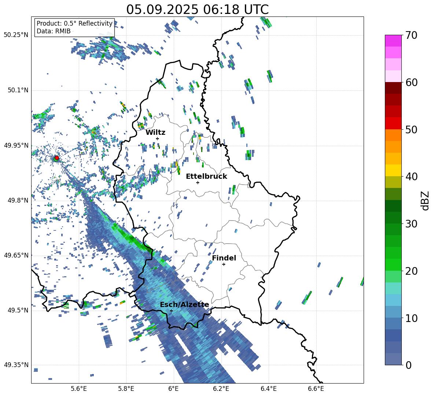Image resolution: width=434 pixels, height=396 pixels.
Task: Click the Esch/Alzette city label
Action: (x=184, y=305)
